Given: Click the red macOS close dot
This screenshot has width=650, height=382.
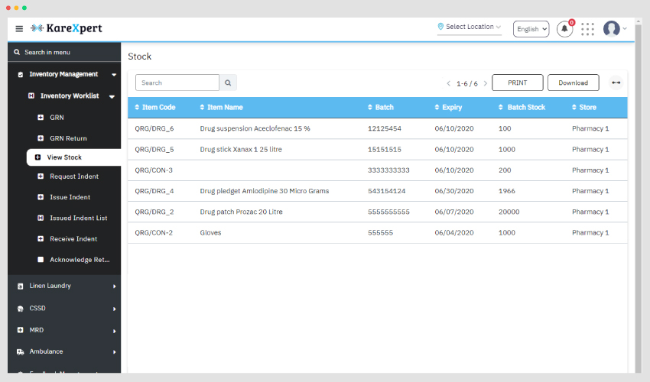Looking at the screenshot, I should coord(8,8).
